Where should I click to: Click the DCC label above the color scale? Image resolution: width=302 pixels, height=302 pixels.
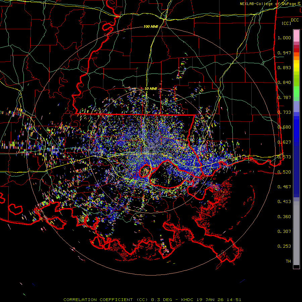click(x=295, y=20)
